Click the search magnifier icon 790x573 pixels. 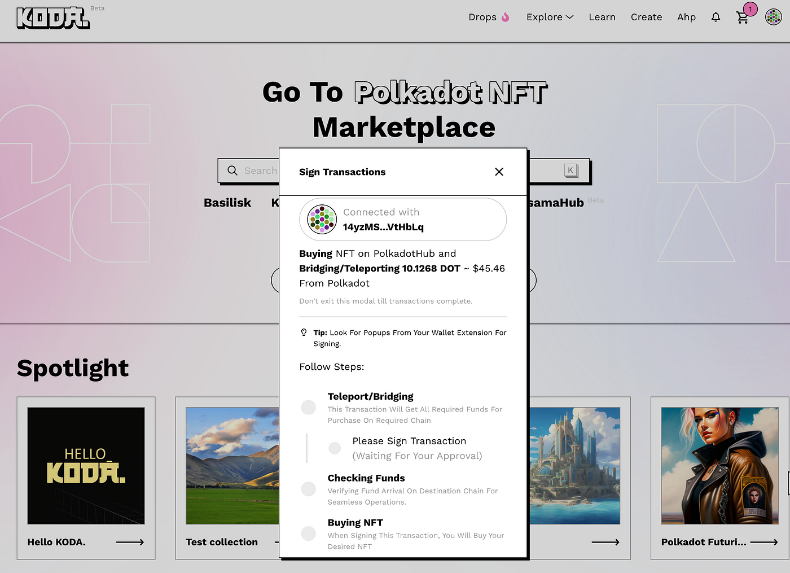point(232,170)
